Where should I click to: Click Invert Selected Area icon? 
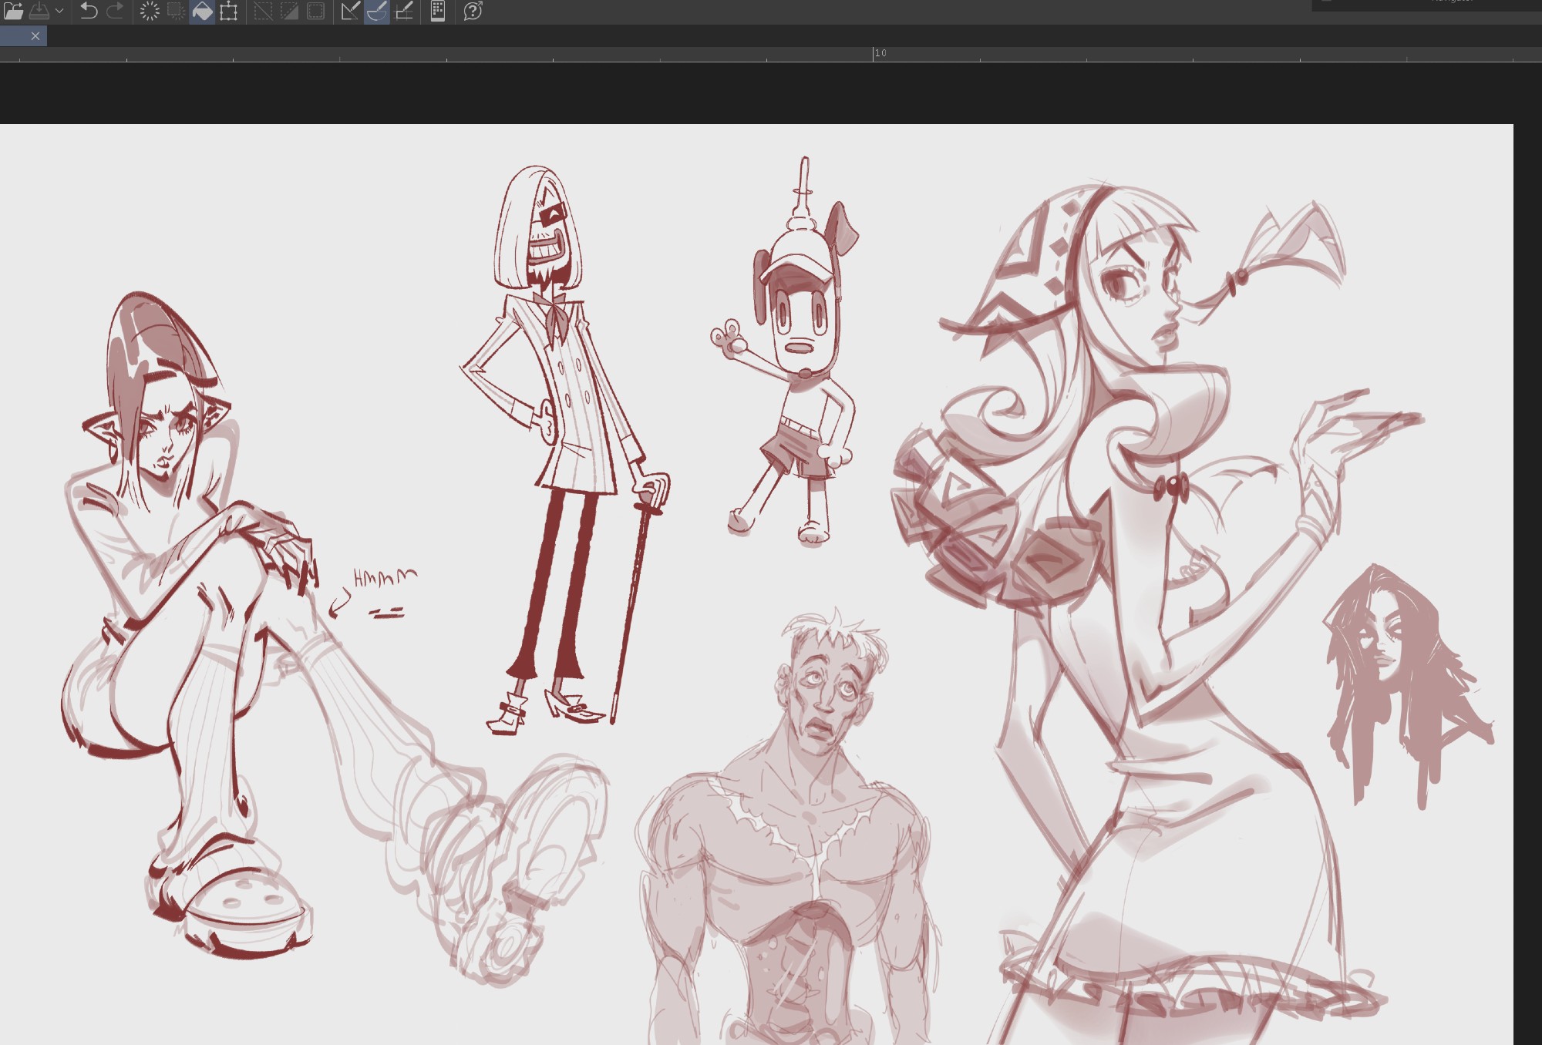click(289, 11)
